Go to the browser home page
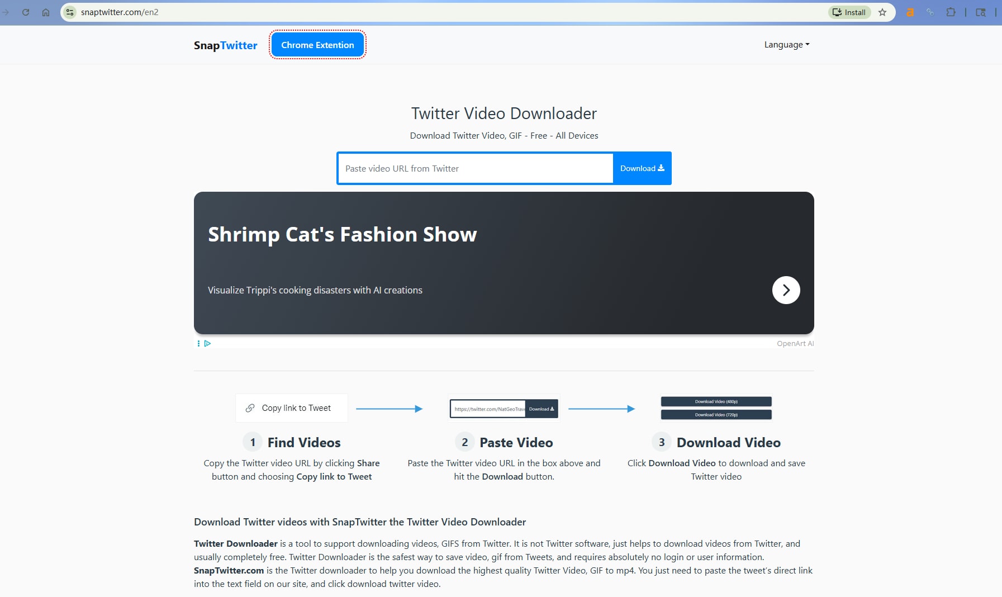The image size is (1002, 597). pos(46,12)
